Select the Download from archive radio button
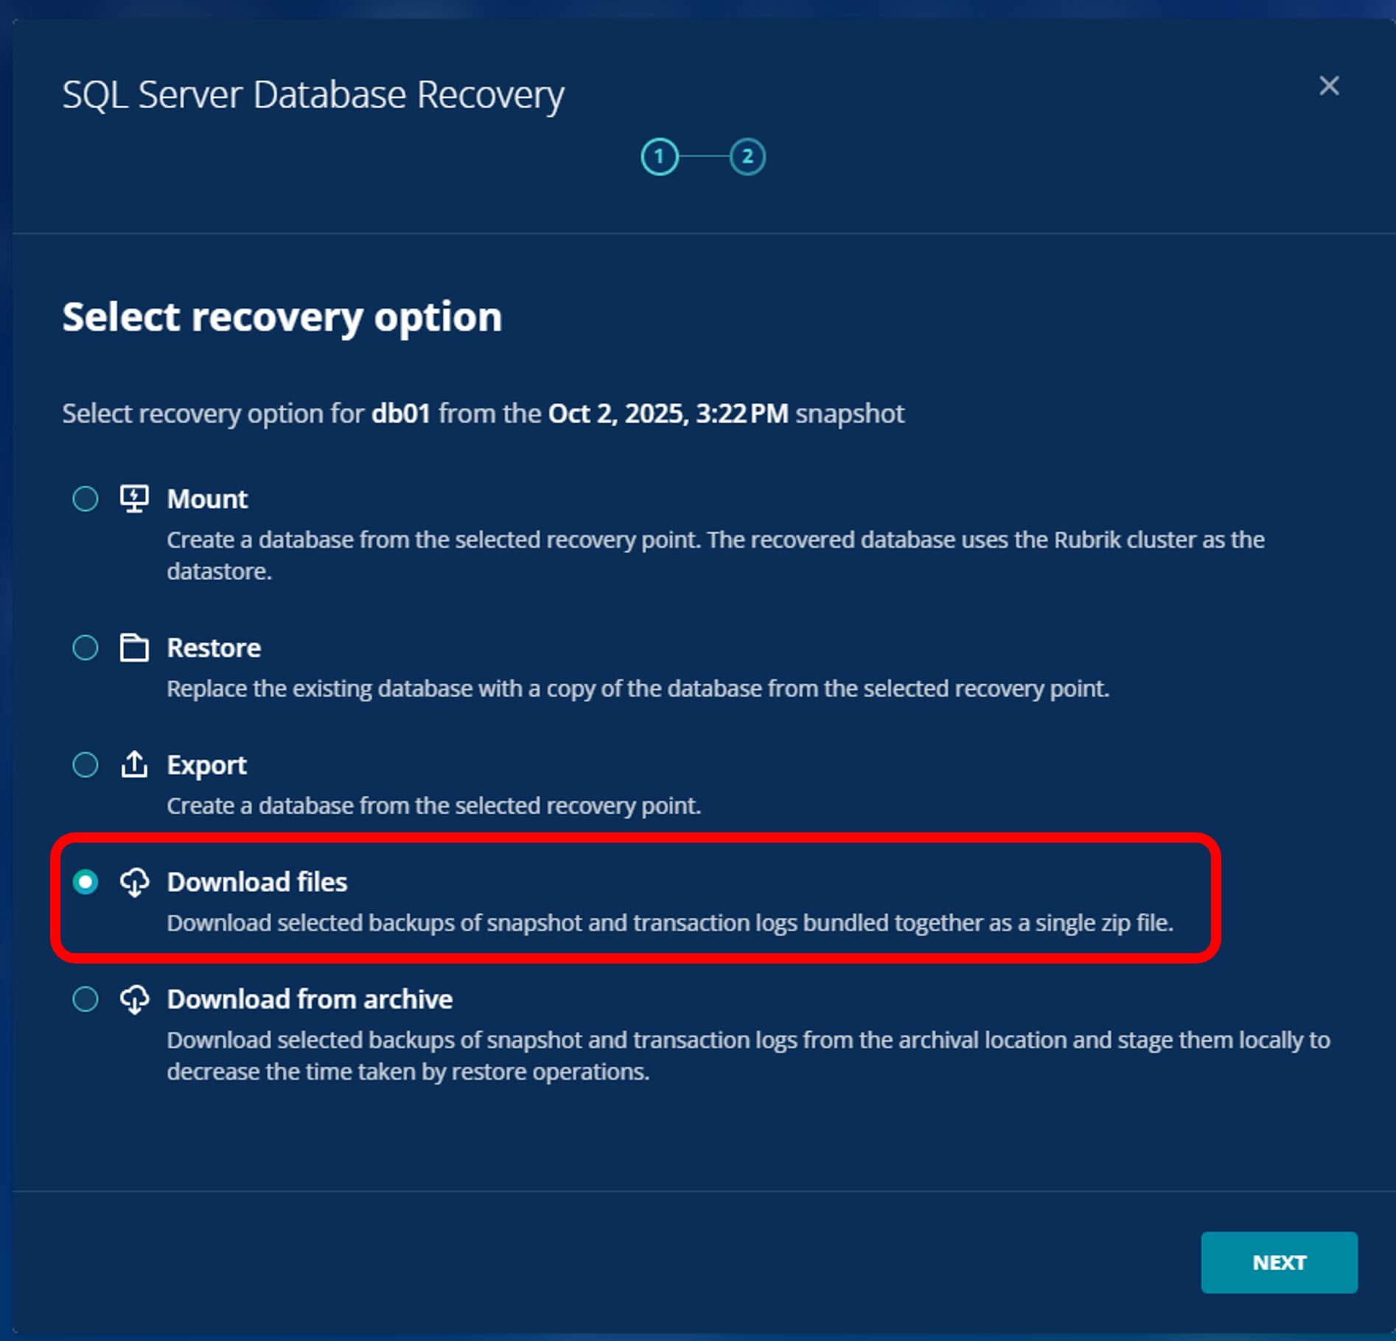This screenshot has height=1341, width=1396. [x=85, y=999]
